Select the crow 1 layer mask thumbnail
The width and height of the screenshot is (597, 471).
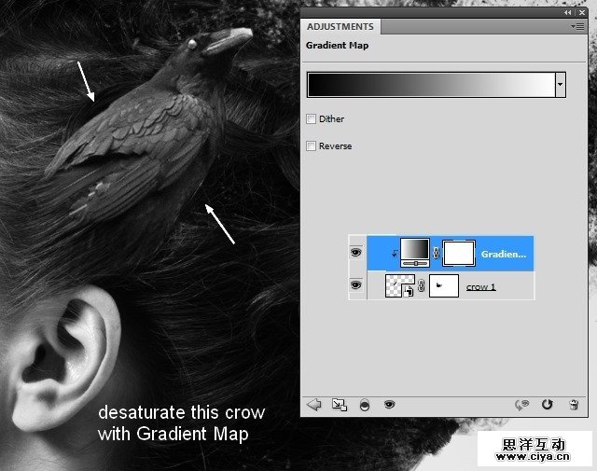click(x=444, y=285)
